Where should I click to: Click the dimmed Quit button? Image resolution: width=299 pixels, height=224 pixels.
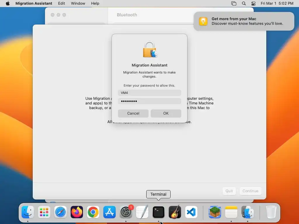pos(229,191)
